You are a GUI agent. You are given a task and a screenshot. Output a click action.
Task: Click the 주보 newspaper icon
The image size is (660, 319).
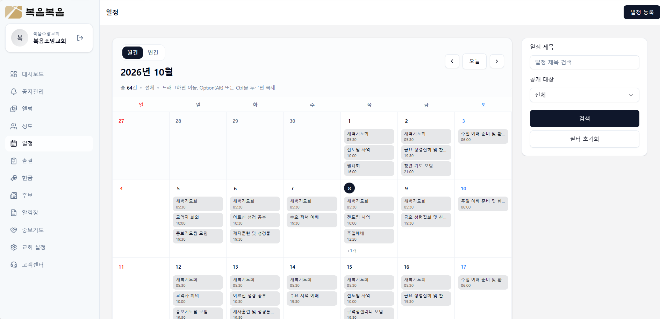[x=14, y=196]
